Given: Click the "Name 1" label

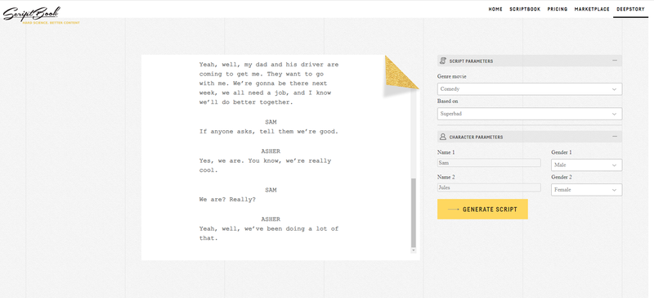Looking at the screenshot, I should coord(446,152).
